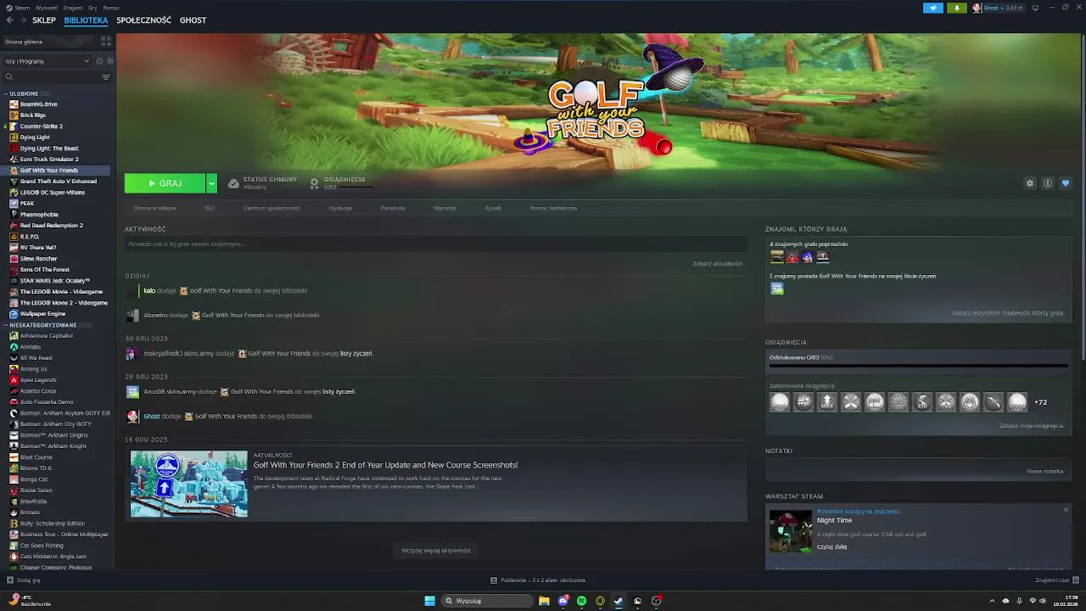Toggle the favorite heart icon for the game
1086x611 pixels.
click(1066, 183)
